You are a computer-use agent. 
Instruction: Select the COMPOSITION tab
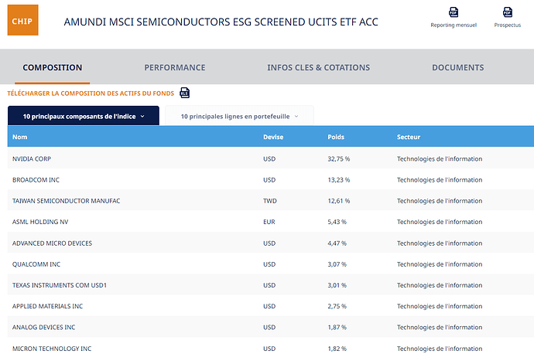[x=53, y=67]
